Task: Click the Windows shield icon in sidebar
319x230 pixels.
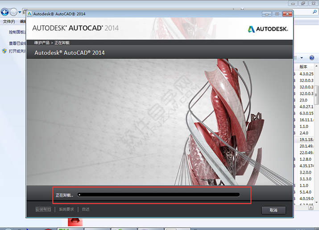Action: click(4, 51)
